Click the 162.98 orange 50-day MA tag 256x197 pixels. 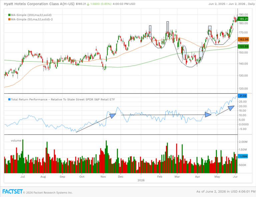(x=243, y=40)
